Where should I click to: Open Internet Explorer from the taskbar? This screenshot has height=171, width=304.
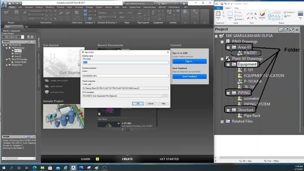tap(66, 168)
